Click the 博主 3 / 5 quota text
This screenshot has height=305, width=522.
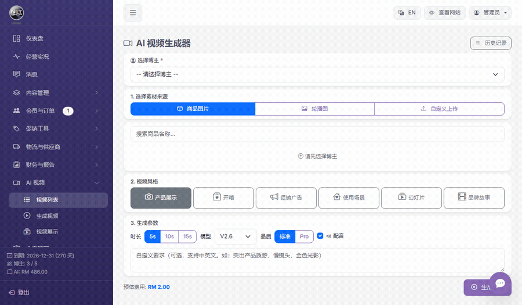point(22,264)
